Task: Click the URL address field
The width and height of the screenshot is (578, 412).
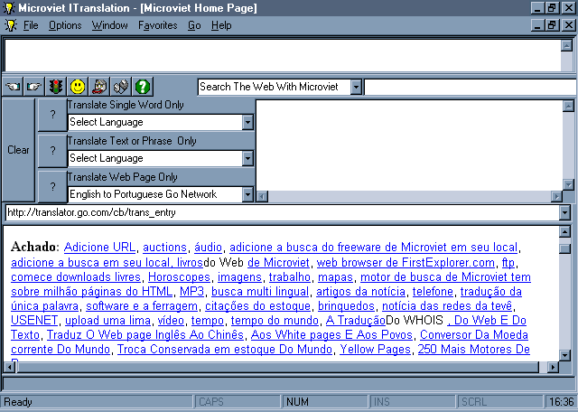Action: pos(280,213)
